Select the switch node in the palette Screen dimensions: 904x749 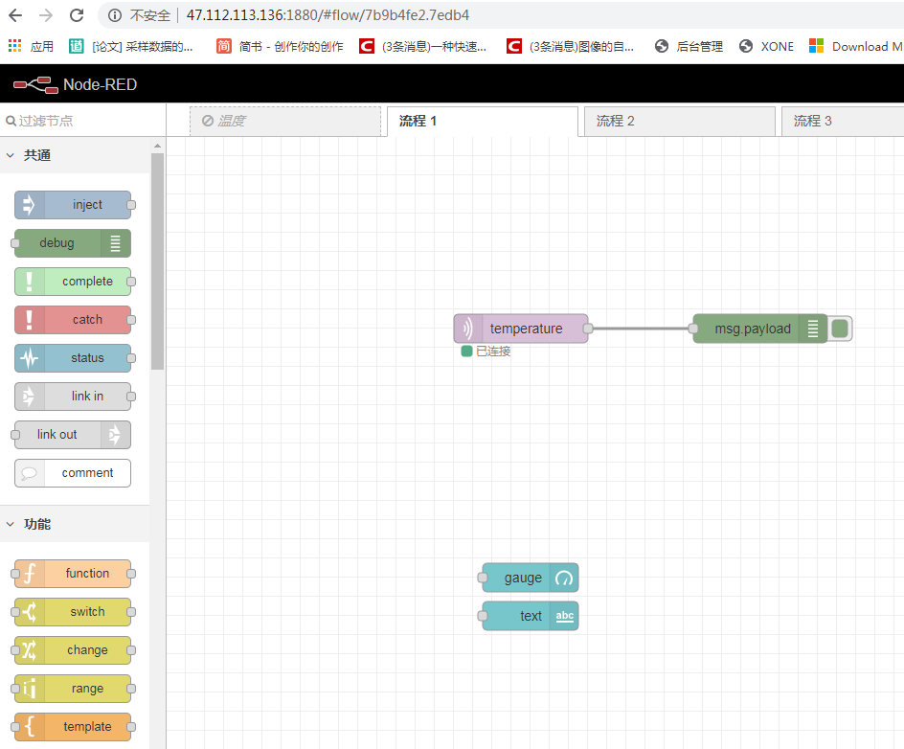[x=72, y=611]
